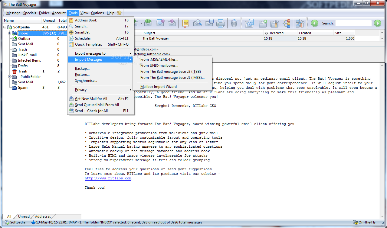The width and height of the screenshot is (387, 228).
Task: Launch SmartBat from the Tools menu
Action: [x=101, y=32]
